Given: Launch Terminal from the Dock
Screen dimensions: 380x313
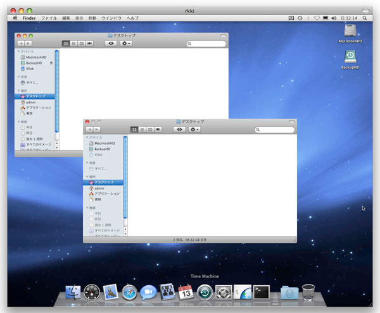Looking at the screenshot, I should click(x=261, y=292).
